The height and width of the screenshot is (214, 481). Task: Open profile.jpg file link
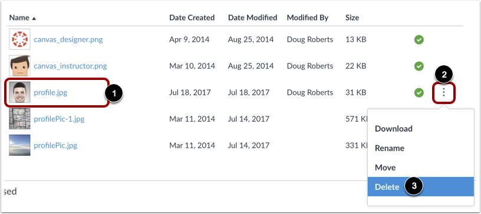click(x=50, y=92)
